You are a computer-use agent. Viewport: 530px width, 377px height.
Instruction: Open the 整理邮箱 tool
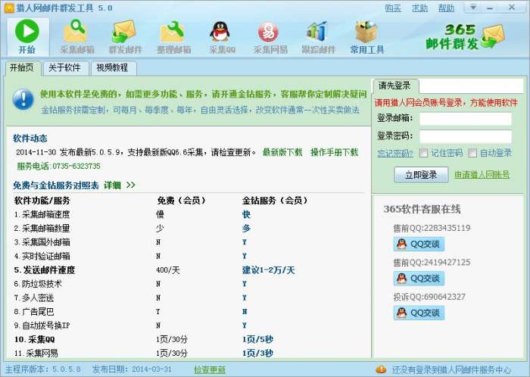click(173, 37)
